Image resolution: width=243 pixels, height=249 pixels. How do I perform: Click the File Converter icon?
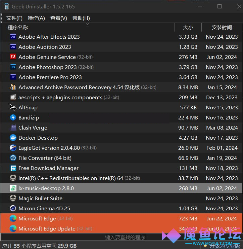point(13,158)
